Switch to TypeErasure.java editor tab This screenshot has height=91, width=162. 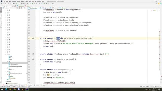coord(33,8)
